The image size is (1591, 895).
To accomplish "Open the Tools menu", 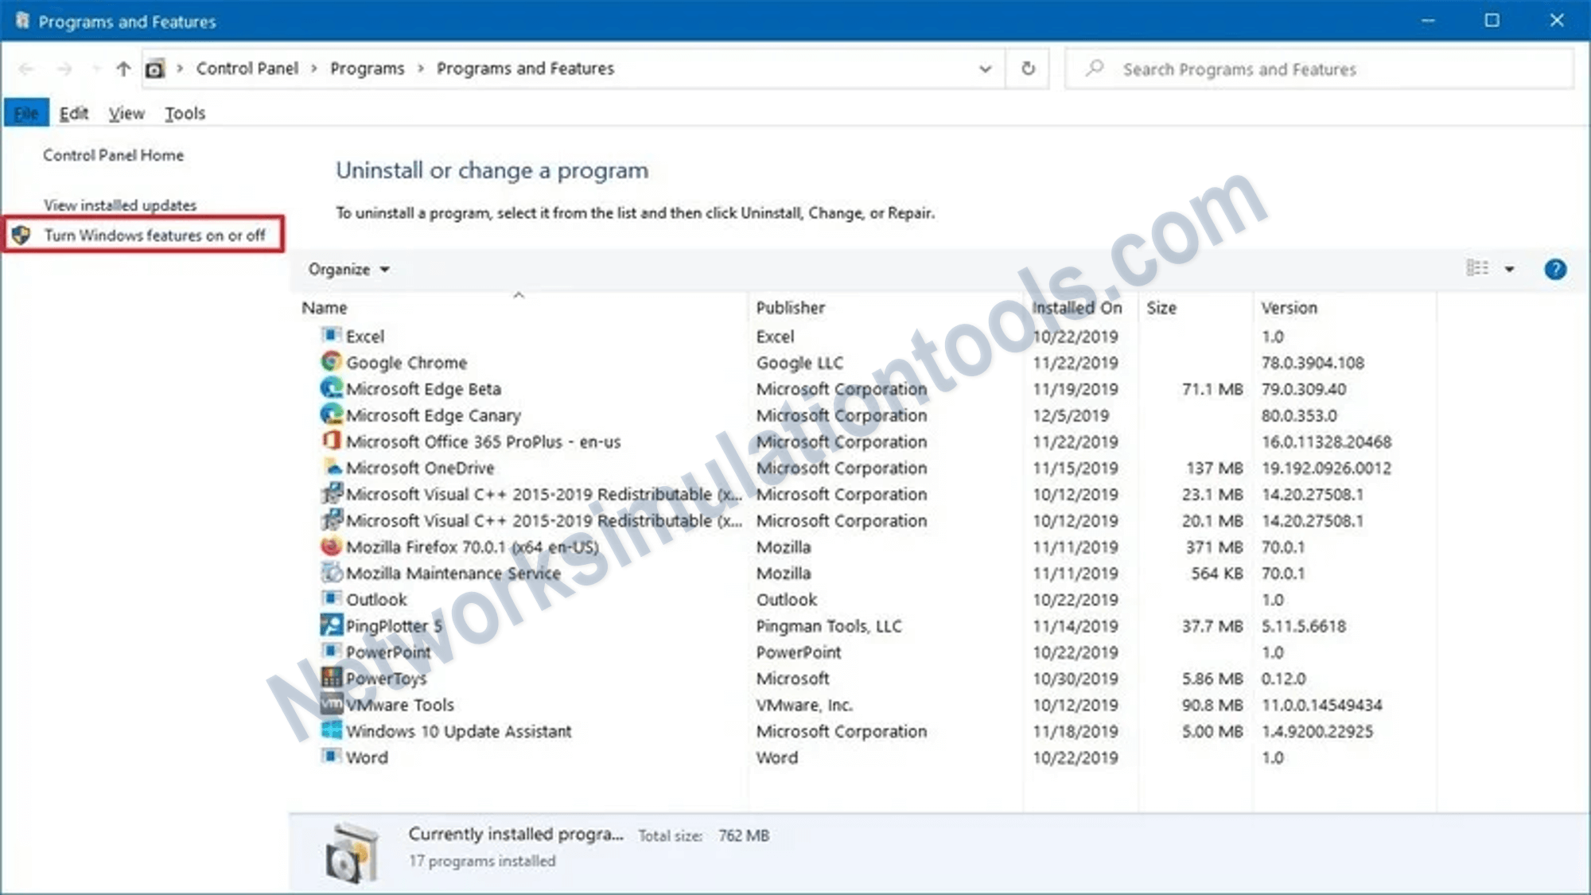I will pyautogui.click(x=185, y=114).
